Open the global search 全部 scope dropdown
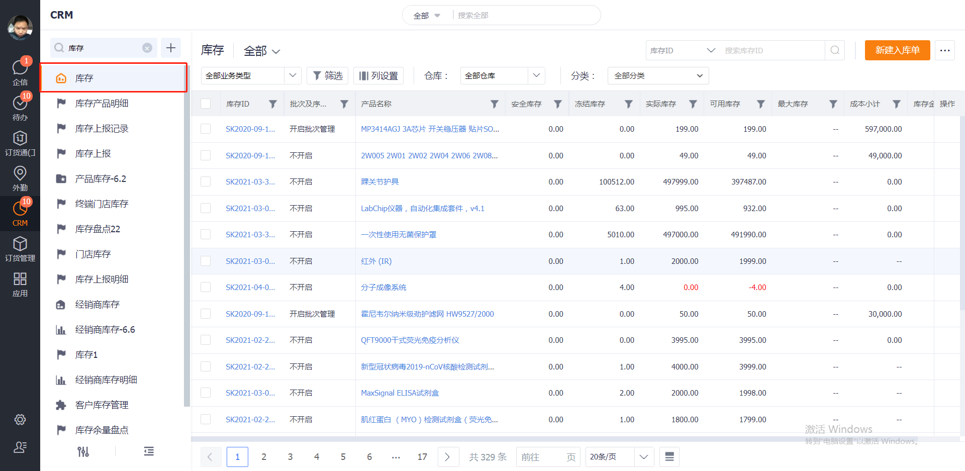The width and height of the screenshot is (965, 471). click(427, 16)
